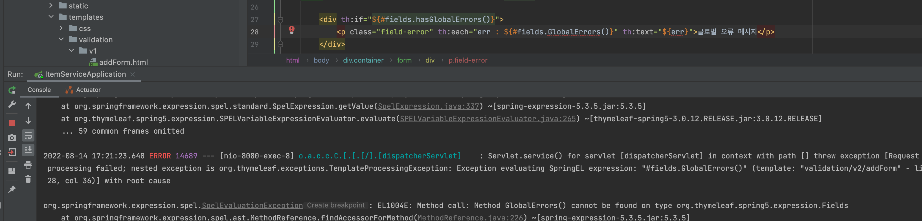The image size is (922, 221).
Task: Collapse the templates folder chevron
Action: pyautogui.click(x=51, y=17)
